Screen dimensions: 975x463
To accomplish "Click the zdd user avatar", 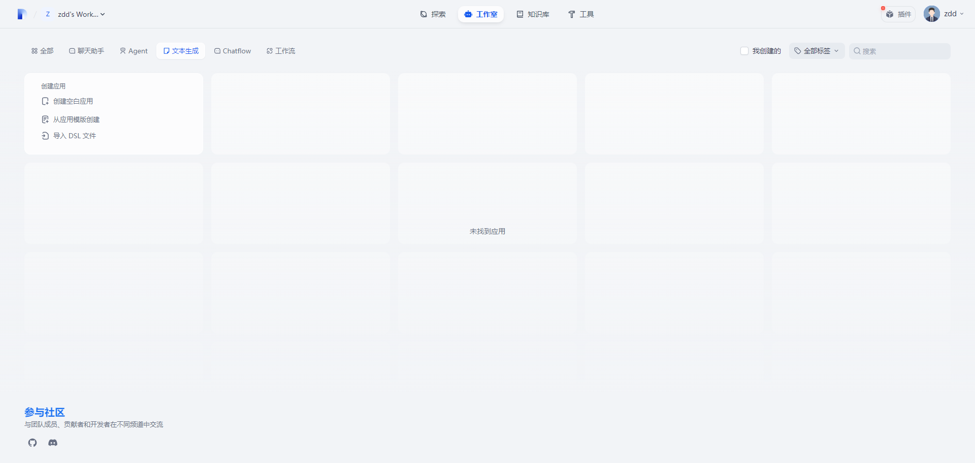I will point(932,14).
